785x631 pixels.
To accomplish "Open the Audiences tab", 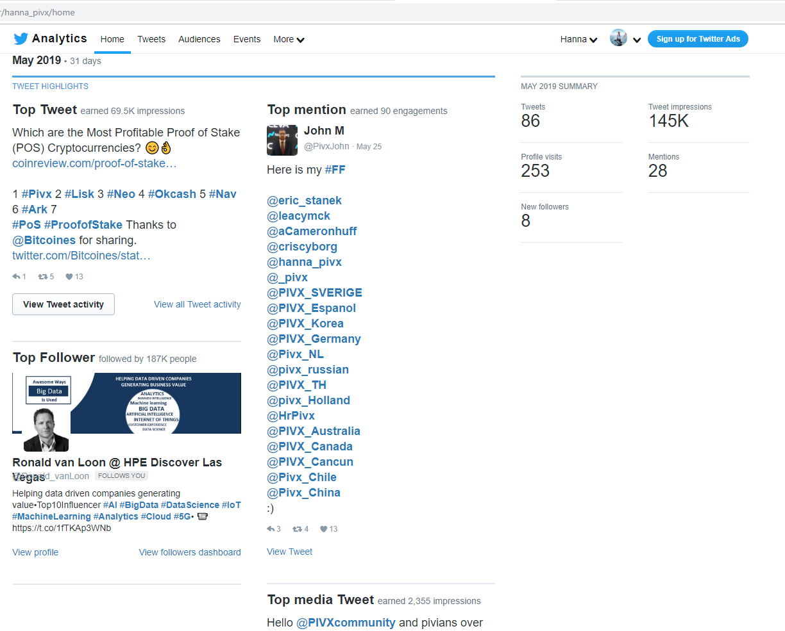I will pos(199,39).
